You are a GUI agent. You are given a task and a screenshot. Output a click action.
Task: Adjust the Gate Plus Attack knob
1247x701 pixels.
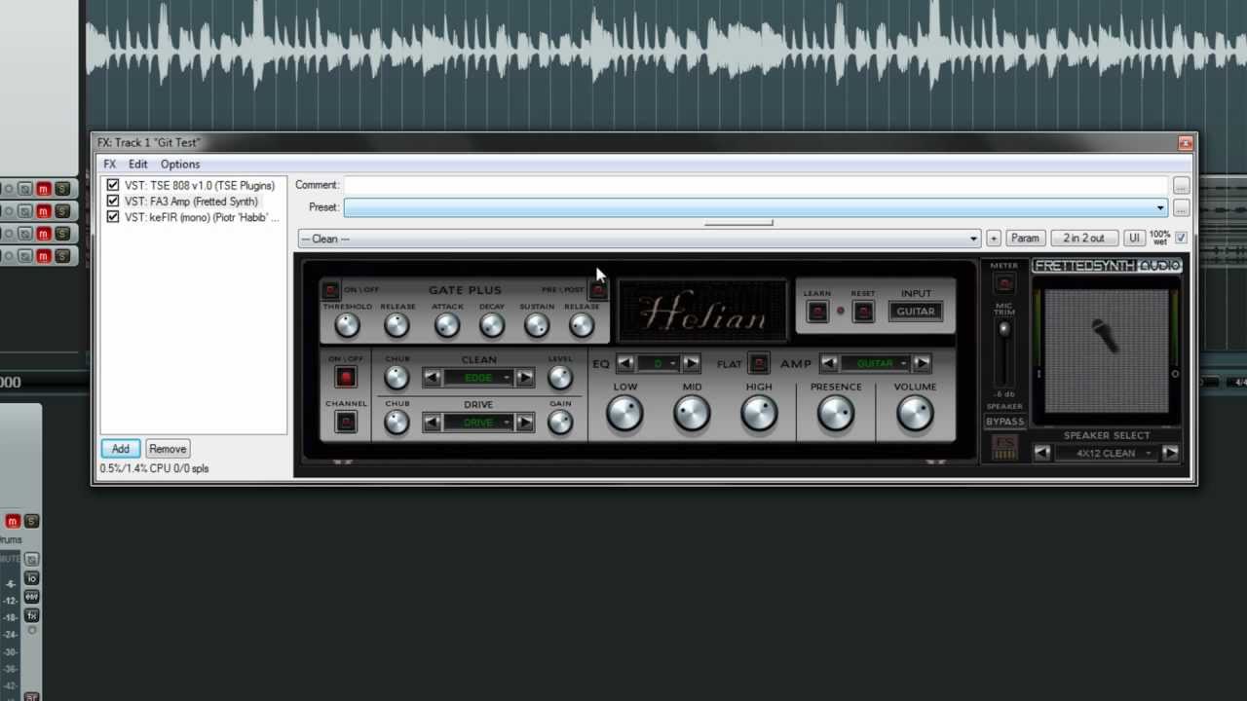click(x=447, y=326)
